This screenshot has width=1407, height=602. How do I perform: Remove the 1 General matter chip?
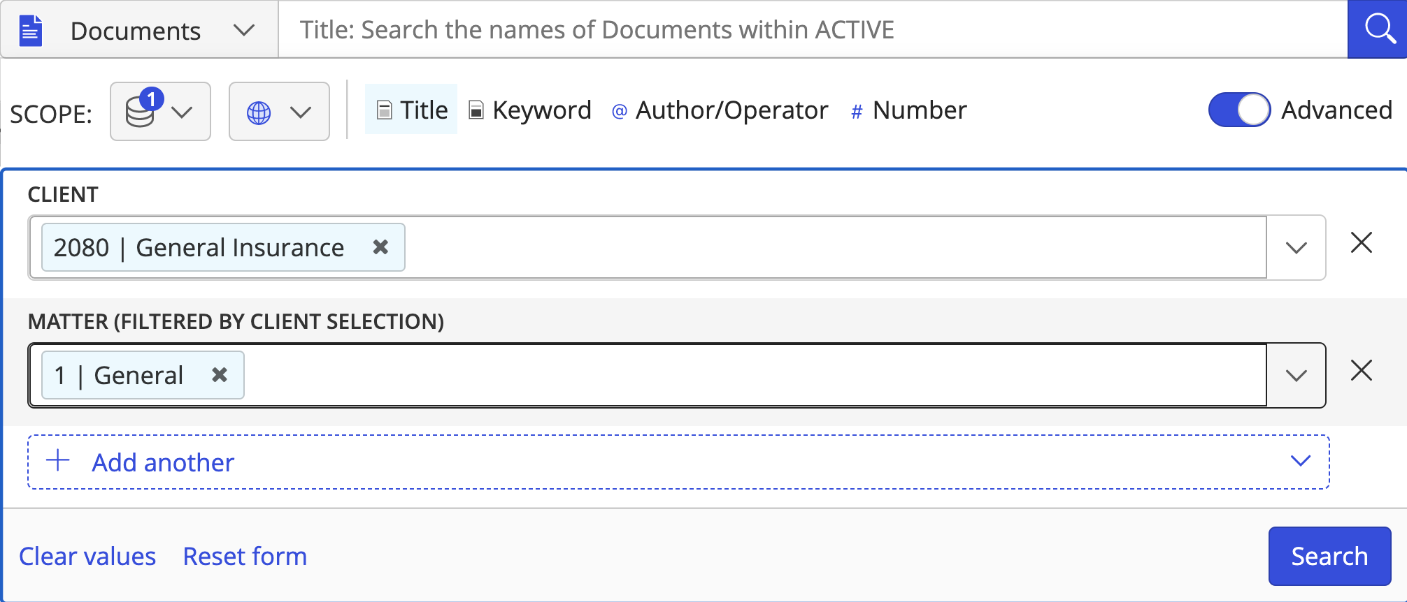coord(220,375)
